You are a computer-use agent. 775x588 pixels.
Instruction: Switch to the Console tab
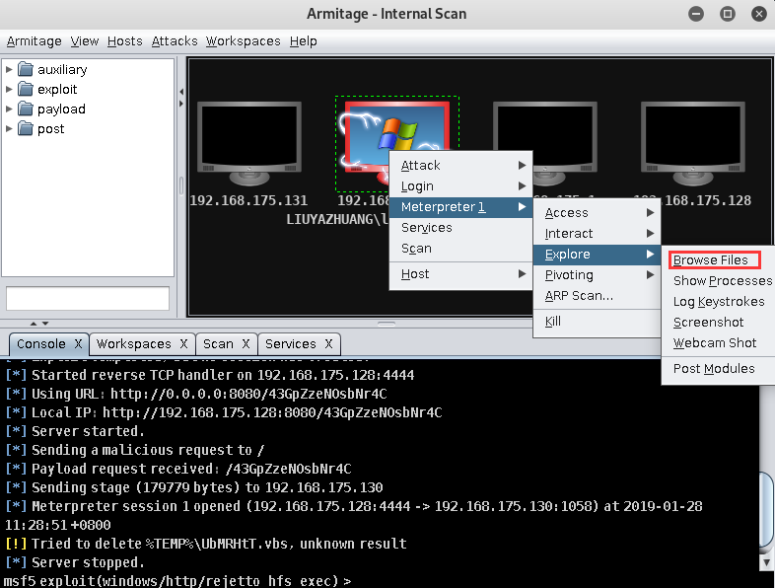tap(41, 343)
